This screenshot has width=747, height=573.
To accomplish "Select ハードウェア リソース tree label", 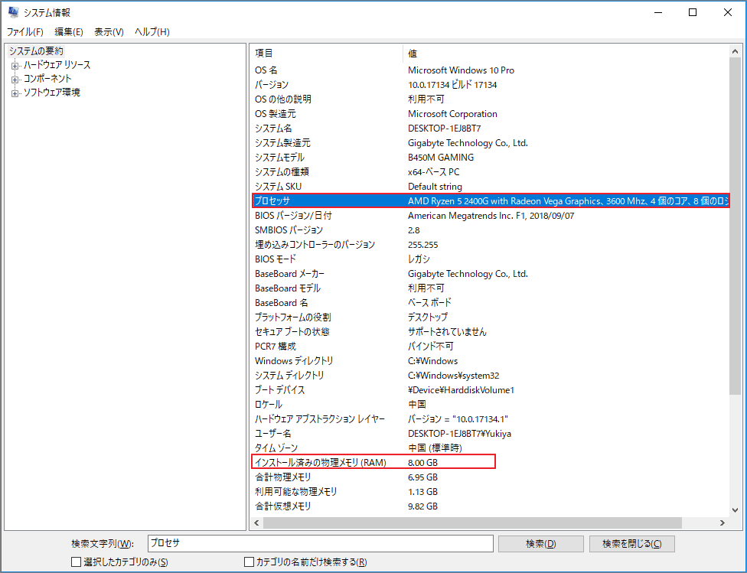I will click(57, 65).
